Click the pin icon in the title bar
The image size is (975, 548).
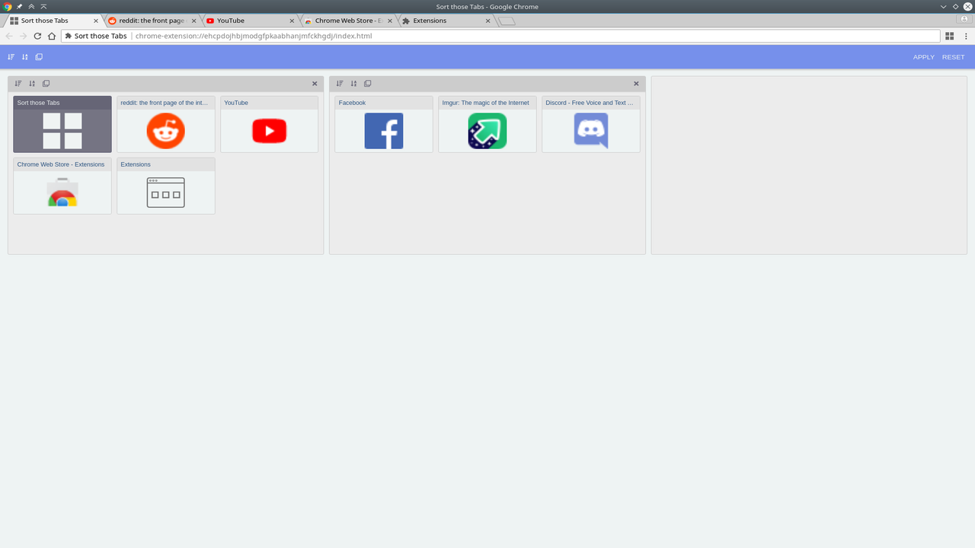click(19, 7)
